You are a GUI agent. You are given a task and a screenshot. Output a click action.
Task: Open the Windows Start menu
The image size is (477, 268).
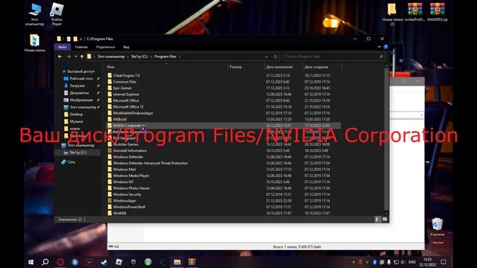[x=31, y=262]
